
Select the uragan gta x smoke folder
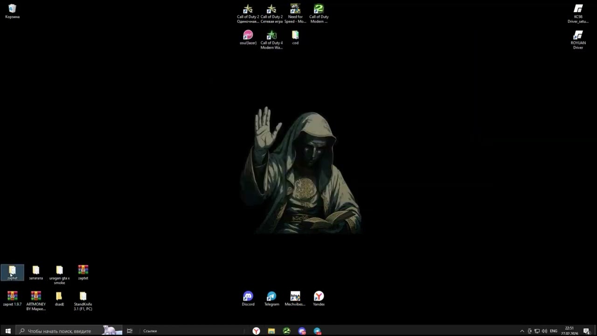click(59, 275)
